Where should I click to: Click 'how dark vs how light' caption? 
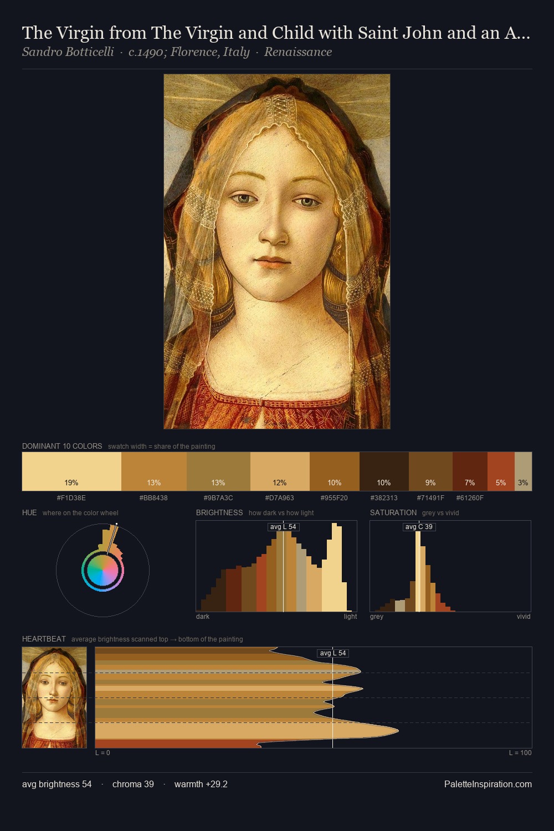point(281,513)
